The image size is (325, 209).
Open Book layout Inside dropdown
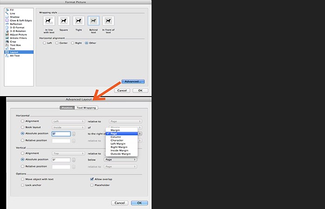tap(68, 127)
